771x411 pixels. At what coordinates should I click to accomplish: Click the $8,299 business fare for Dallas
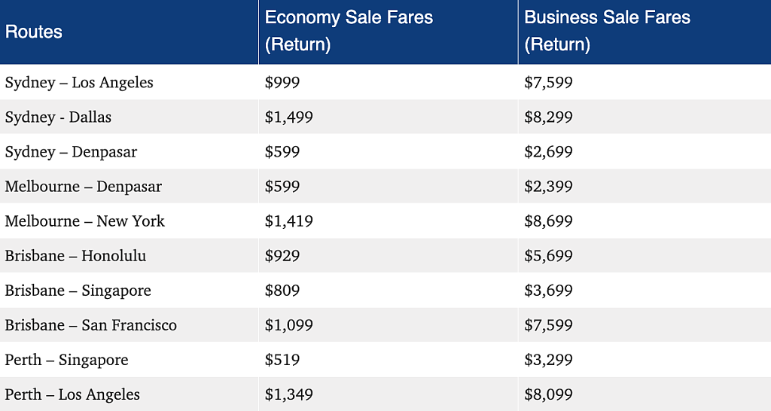pyautogui.click(x=548, y=117)
